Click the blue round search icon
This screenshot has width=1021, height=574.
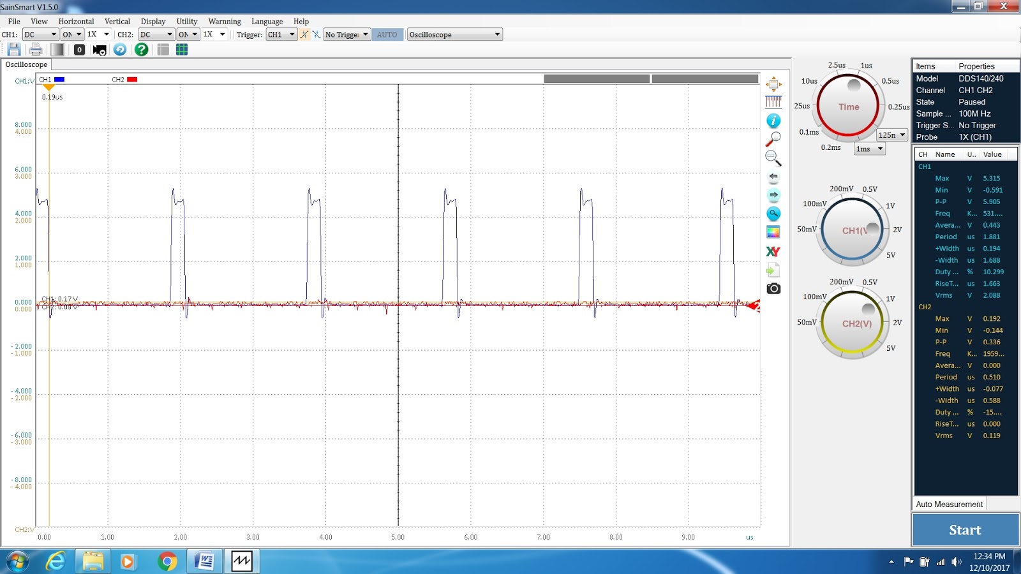point(773,214)
